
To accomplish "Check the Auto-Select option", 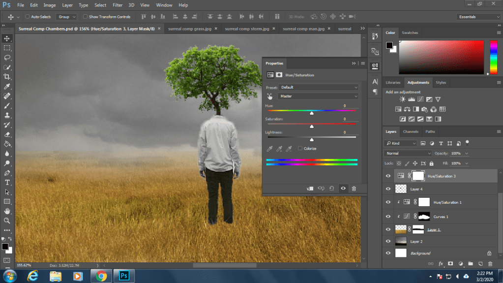I will pos(27,17).
